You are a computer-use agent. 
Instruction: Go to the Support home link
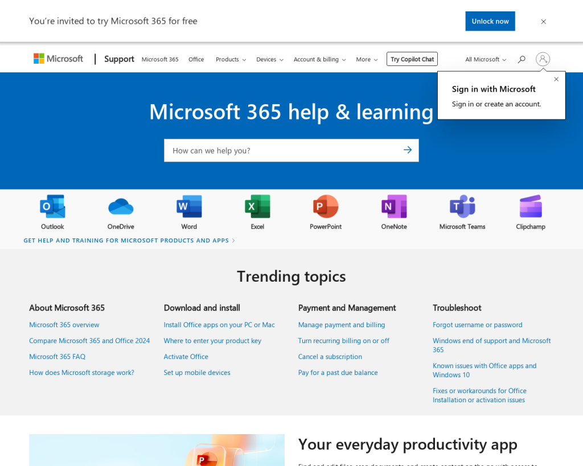[x=119, y=59]
